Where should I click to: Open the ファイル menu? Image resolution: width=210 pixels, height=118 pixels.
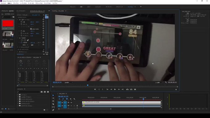tap(3, 3)
